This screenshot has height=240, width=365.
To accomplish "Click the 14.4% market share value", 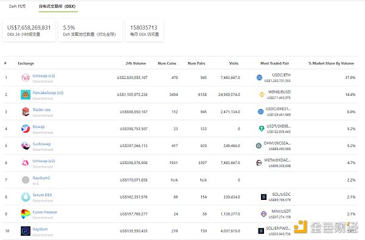I will tap(350, 95).
